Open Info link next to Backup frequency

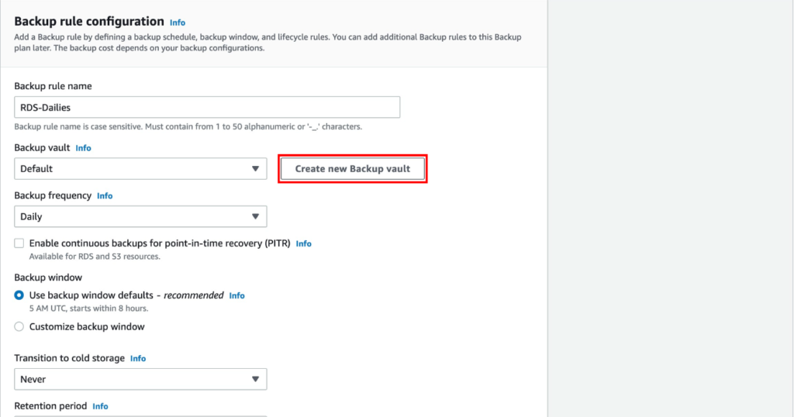pos(105,196)
